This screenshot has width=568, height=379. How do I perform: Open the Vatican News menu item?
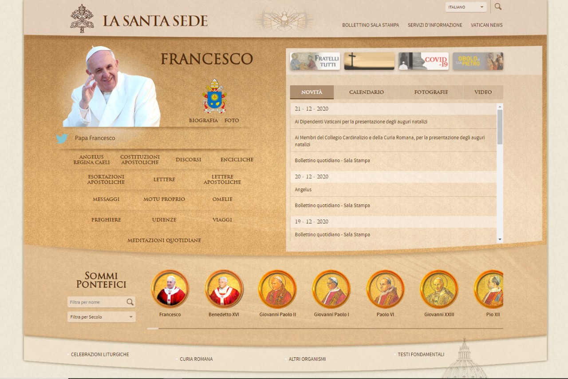[x=486, y=25]
